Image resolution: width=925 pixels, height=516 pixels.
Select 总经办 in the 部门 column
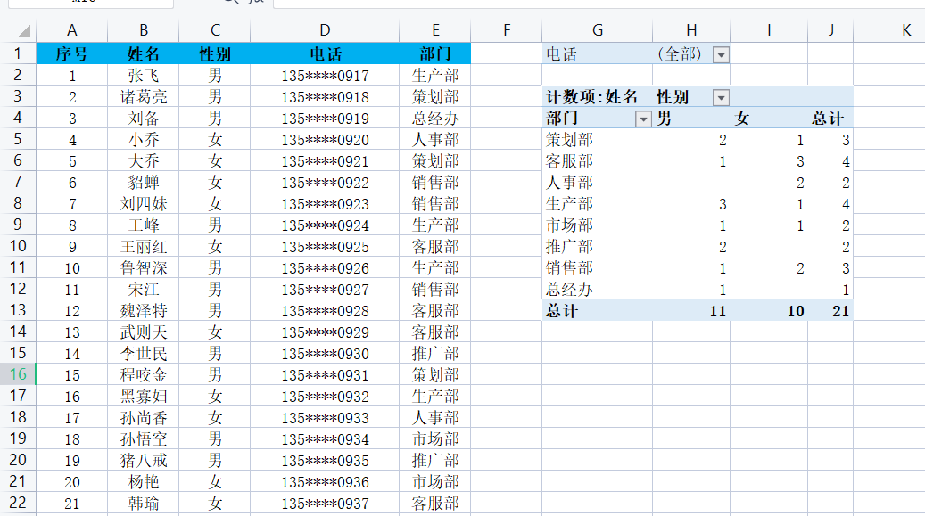coord(434,119)
